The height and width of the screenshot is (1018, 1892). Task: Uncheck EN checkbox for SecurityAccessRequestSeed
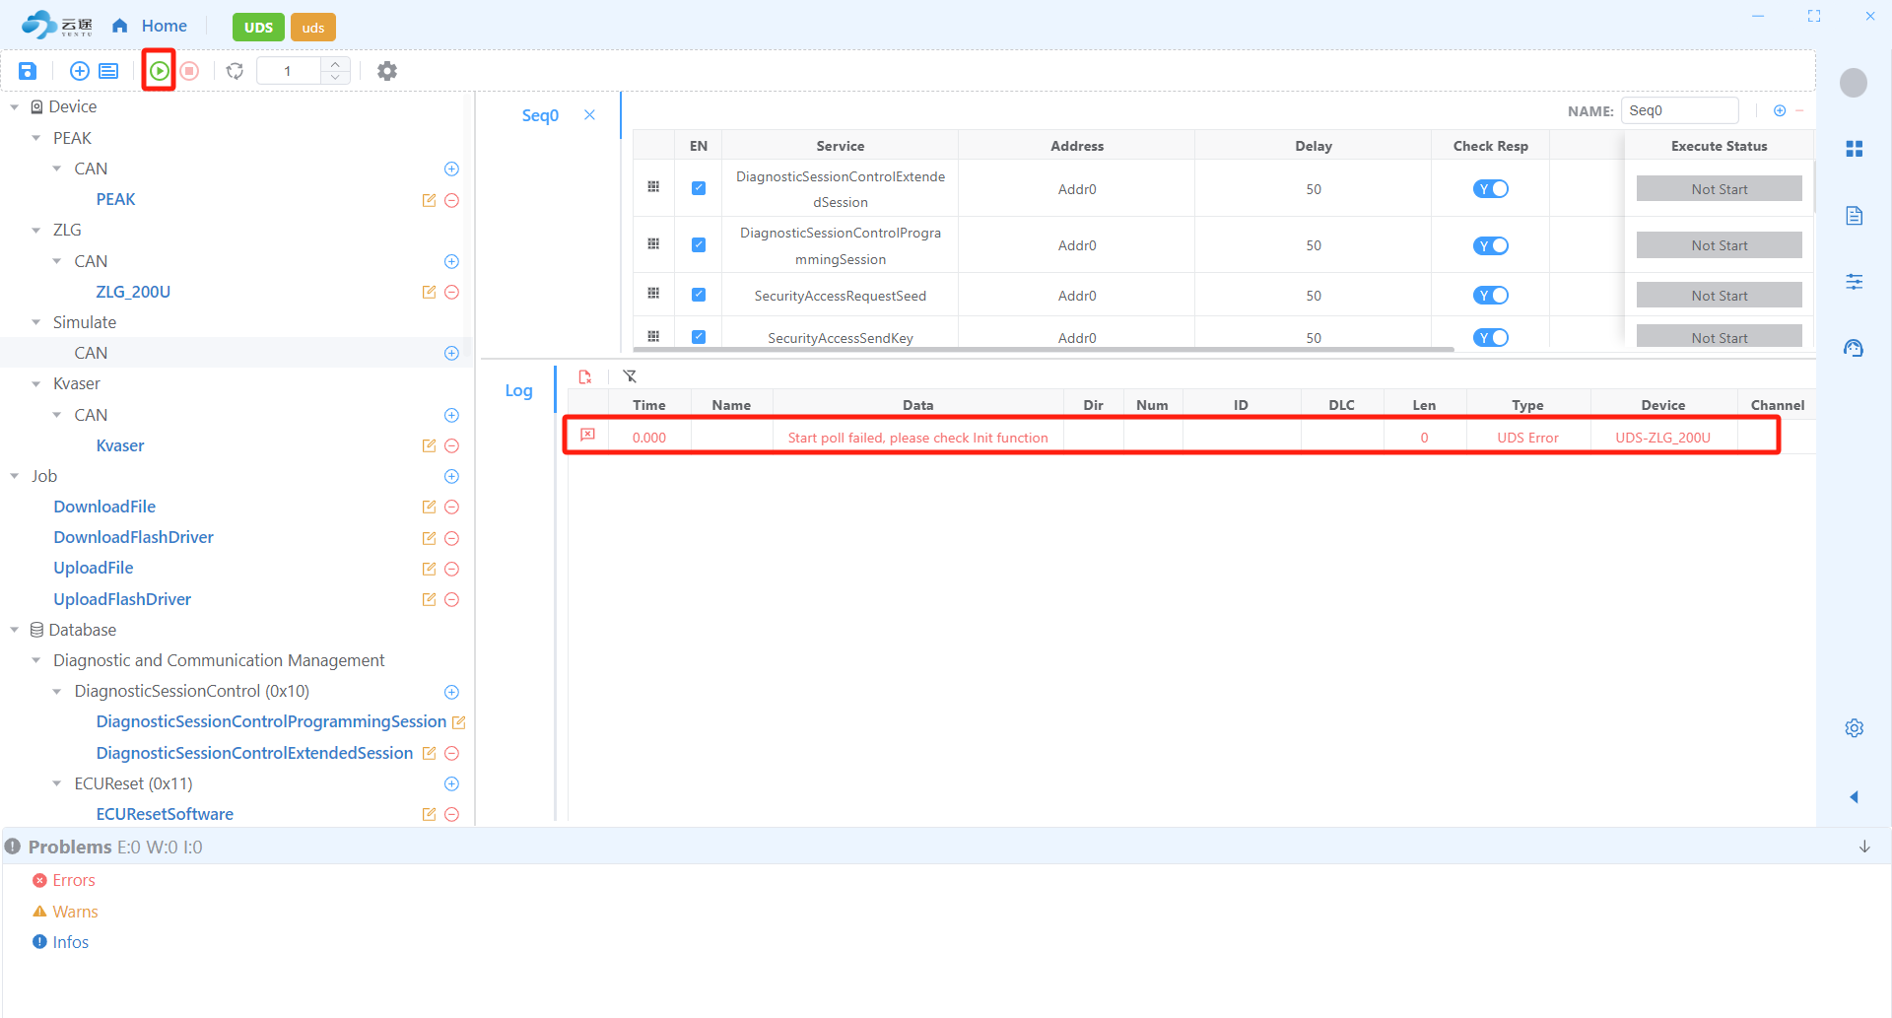point(699,295)
